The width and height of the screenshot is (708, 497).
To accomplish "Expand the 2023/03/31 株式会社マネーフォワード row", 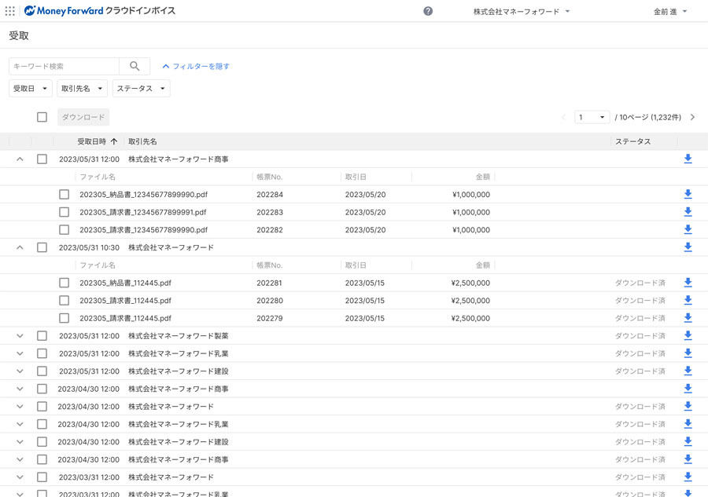I will pyautogui.click(x=20, y=477).
